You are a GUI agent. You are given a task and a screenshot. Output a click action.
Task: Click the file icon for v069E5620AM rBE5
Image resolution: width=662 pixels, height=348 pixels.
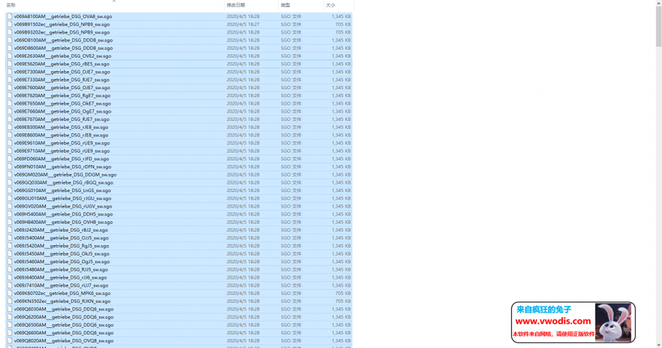tap(10, 64)
